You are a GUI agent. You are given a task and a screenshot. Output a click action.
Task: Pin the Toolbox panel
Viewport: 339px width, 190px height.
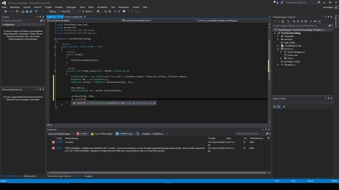point(40,17)
